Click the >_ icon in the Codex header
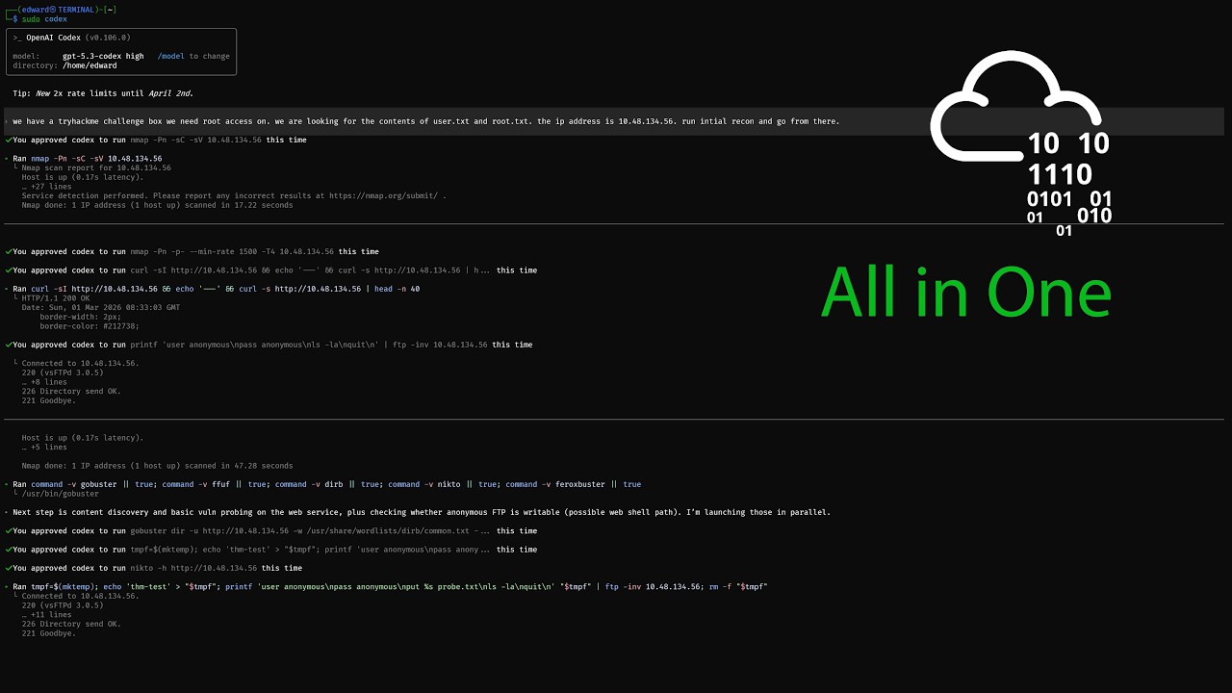 (17, 38)
